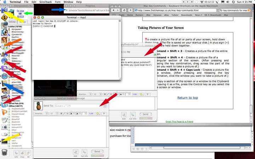Toggle Italic in gryffindorlily14 chat window
The image size is (255, 159).
pos(108,94)
